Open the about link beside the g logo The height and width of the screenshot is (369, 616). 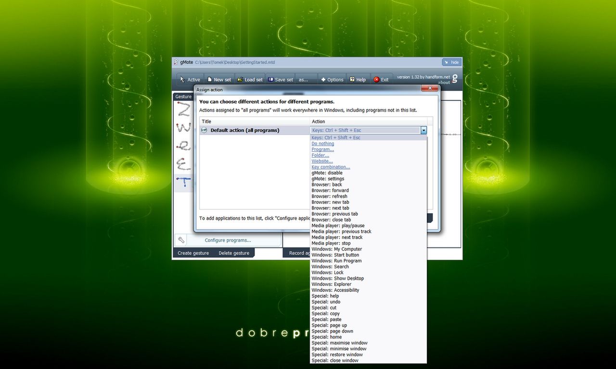[444, 83]
